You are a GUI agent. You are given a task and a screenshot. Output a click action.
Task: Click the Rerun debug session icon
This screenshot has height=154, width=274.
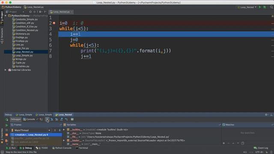click(x=7, y=120)
